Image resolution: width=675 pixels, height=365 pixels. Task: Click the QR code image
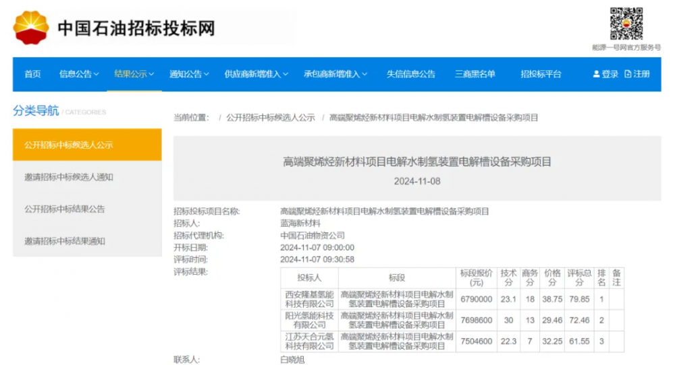click(x=626, y=24)
